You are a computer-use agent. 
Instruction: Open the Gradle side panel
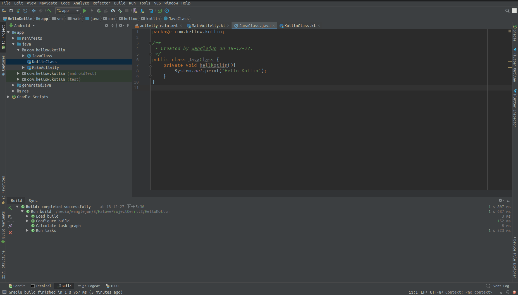click(x=515, y=33)
